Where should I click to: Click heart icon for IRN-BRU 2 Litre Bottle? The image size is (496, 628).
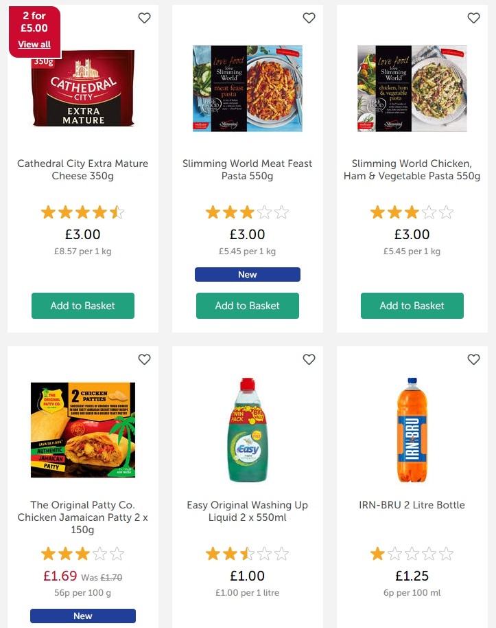473,359
